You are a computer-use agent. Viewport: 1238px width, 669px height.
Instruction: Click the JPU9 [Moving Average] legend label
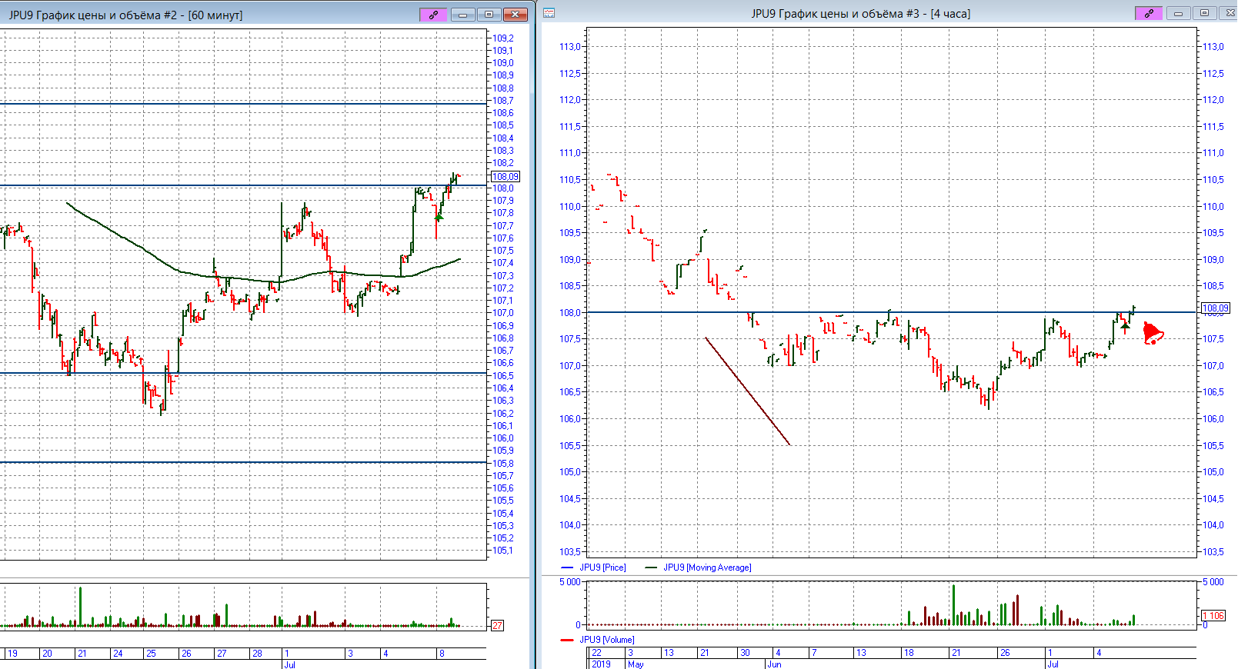707,567
